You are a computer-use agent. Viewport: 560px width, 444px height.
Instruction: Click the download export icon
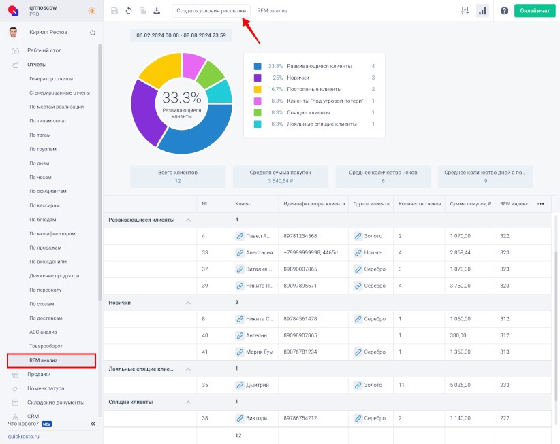[x=157, y=11]
